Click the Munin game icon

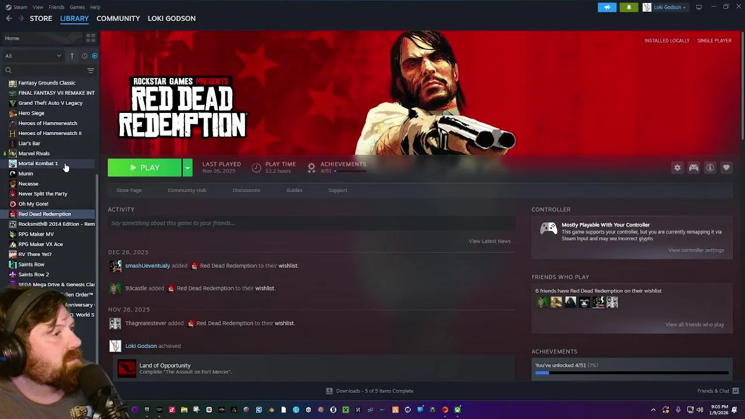pos(13,174)
